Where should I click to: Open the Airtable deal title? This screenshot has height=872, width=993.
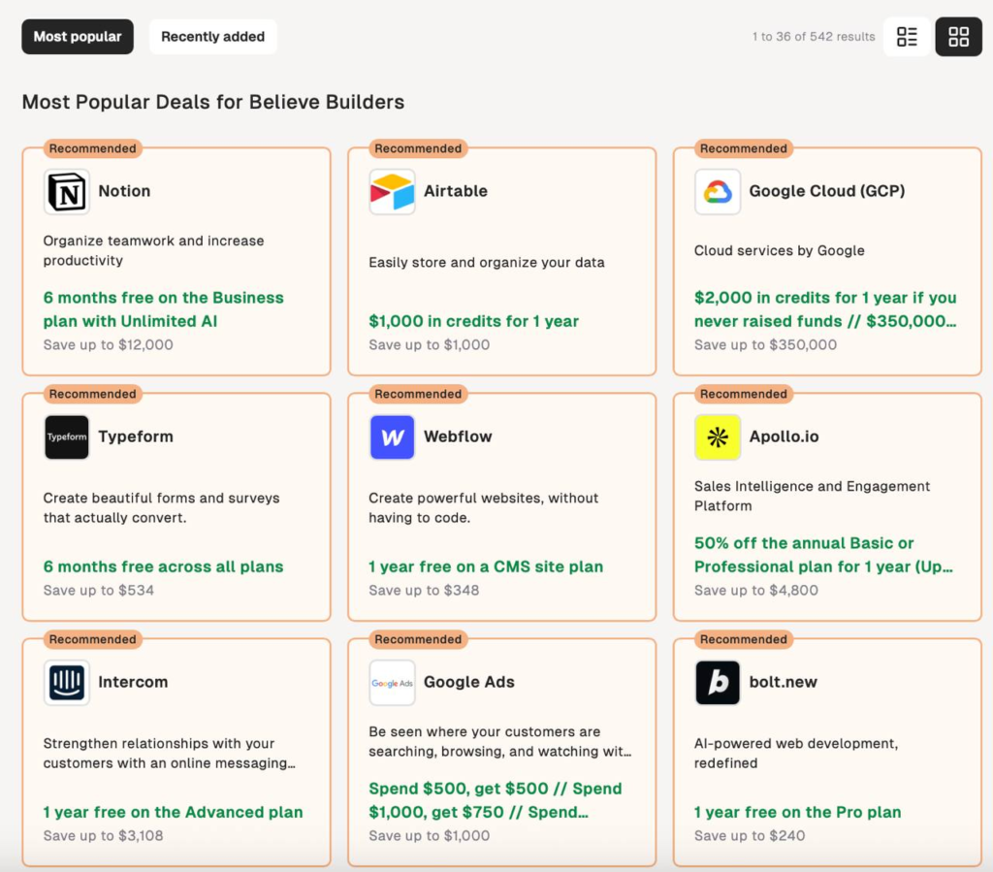tap(456, 191)
